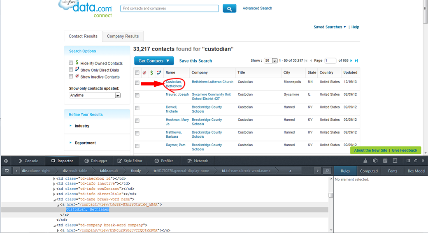Screen dimensions: 428x233
Task: Click the blue search magnifier button
Action: [x=229, y=9]
